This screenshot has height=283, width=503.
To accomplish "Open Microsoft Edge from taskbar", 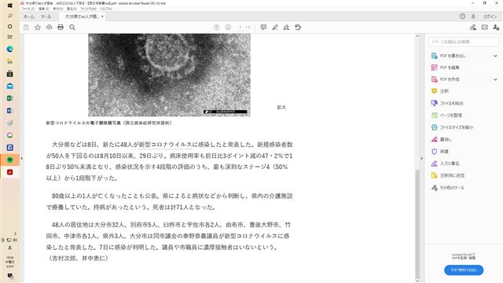I will coord(10,49).
